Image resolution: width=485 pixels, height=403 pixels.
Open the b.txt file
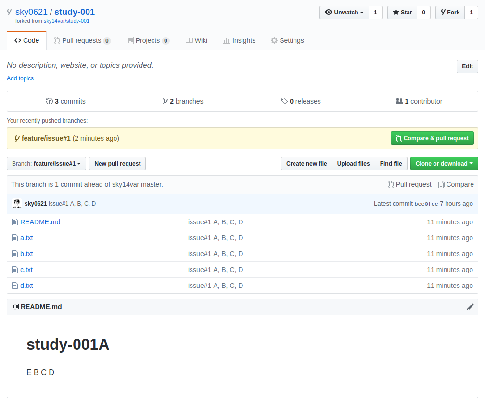[26, 254]
